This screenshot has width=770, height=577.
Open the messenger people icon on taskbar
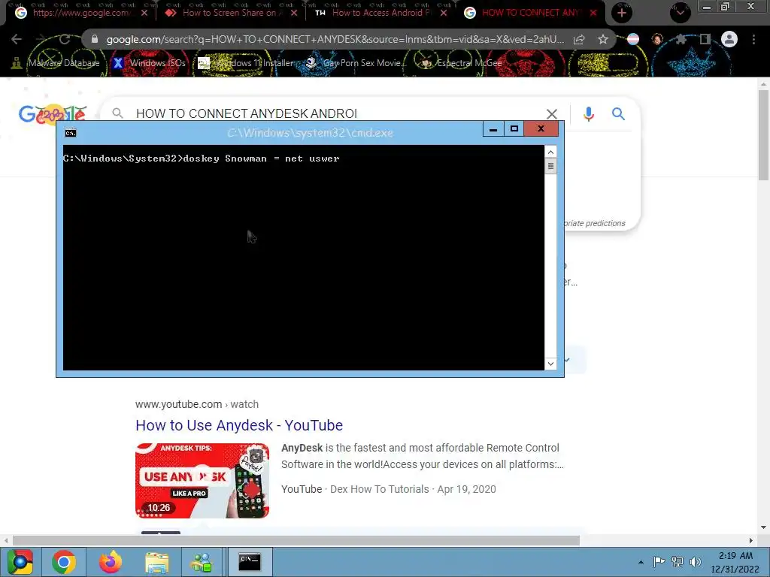click(202, 562)
